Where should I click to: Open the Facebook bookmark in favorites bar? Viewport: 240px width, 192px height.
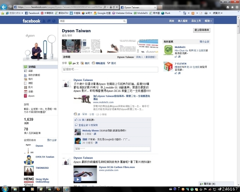tap(32, 13)
